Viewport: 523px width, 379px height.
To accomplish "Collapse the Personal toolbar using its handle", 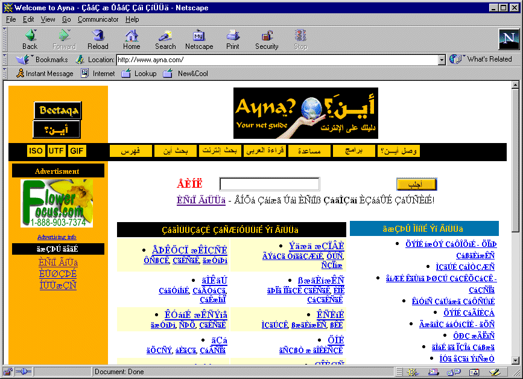I will pos(5,74).
